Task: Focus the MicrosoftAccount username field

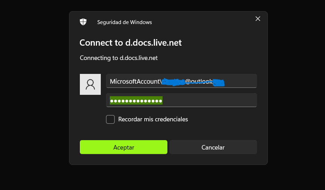Action: [x=181, y=81]
